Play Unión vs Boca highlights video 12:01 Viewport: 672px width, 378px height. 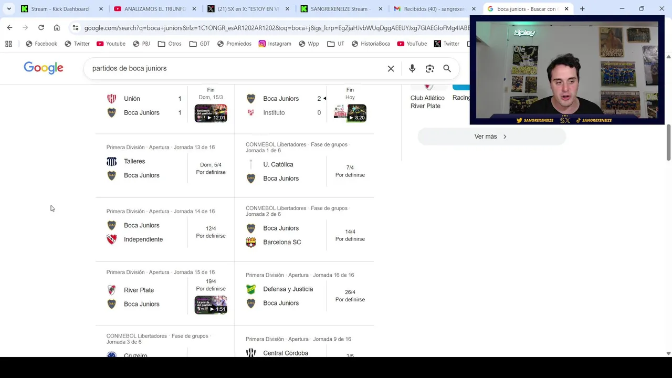point(211,113)
